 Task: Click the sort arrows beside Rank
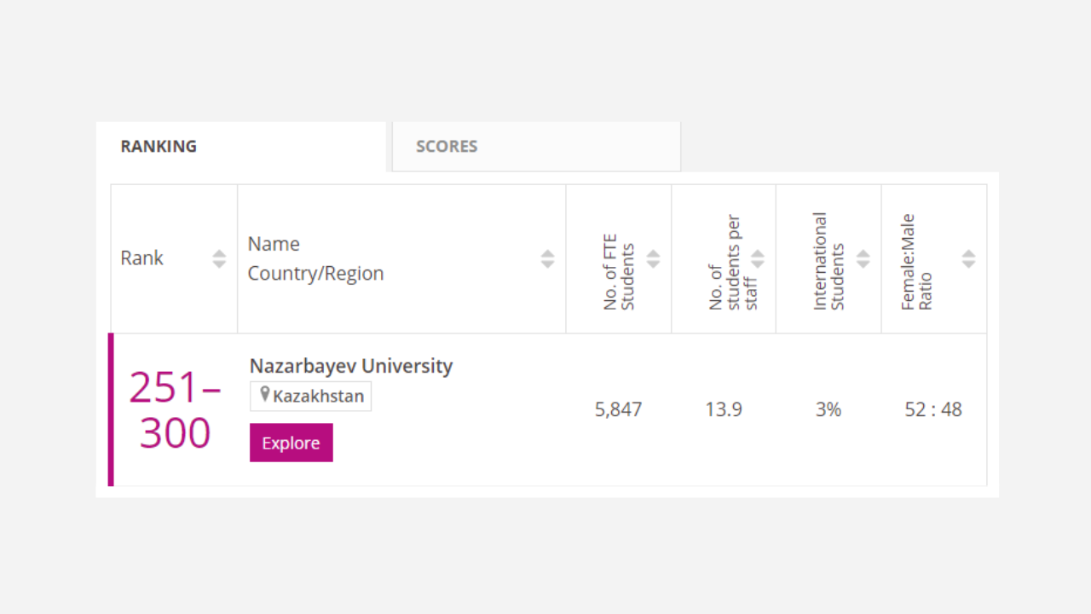pos(219,259)
